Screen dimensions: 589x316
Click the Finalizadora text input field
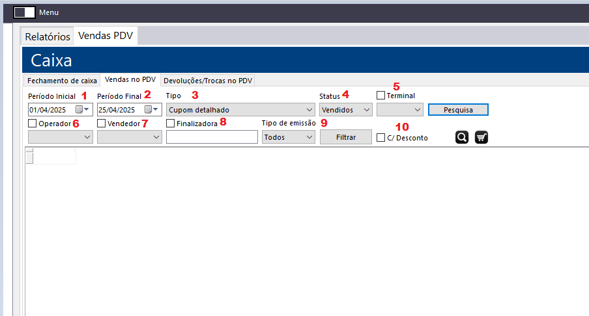[212, 137]
